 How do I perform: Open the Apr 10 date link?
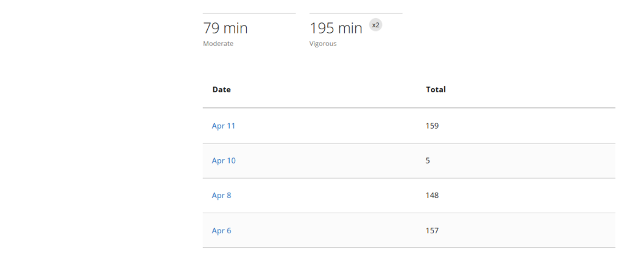(224, 161)
